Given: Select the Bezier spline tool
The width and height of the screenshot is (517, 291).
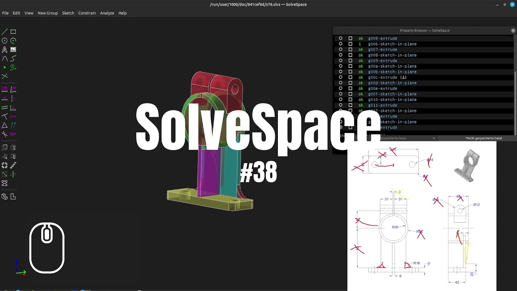Looking at the screenshot, I should click(x=13, y=58).
